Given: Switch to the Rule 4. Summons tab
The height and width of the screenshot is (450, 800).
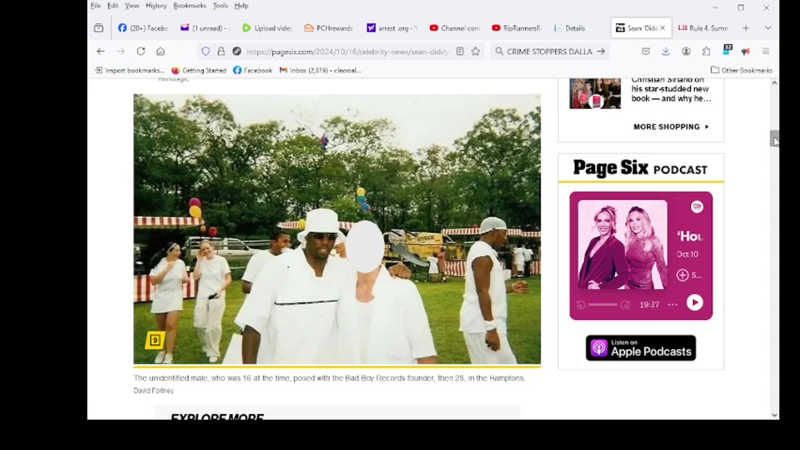Looking at the screenshot, I should [703, 28].
